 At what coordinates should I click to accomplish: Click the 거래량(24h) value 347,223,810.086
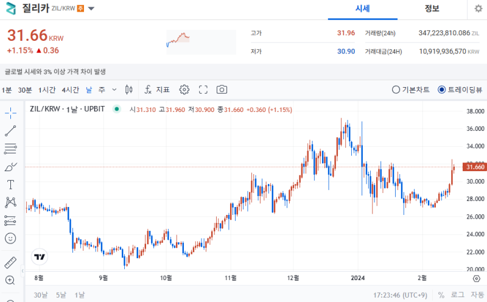(x=444, y=33)
